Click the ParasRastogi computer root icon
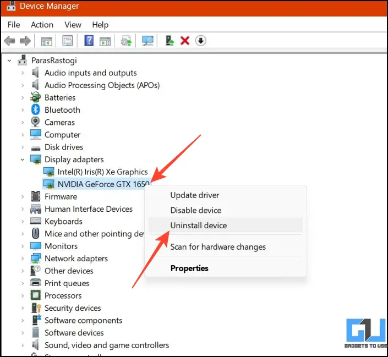 (22, 60)
